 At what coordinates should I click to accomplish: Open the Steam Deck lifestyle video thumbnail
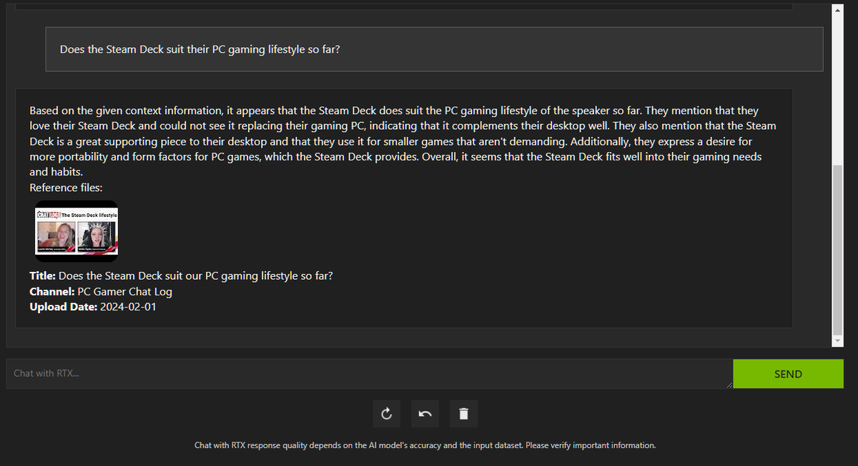tap(77, 231)
